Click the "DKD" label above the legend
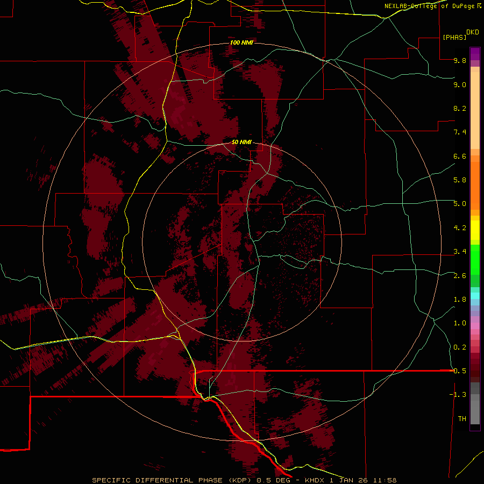This screenshot has height=484, width=484. pos(473,32)
